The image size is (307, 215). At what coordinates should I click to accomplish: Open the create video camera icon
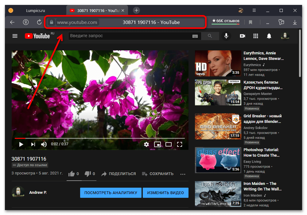[x=243, y=36]
